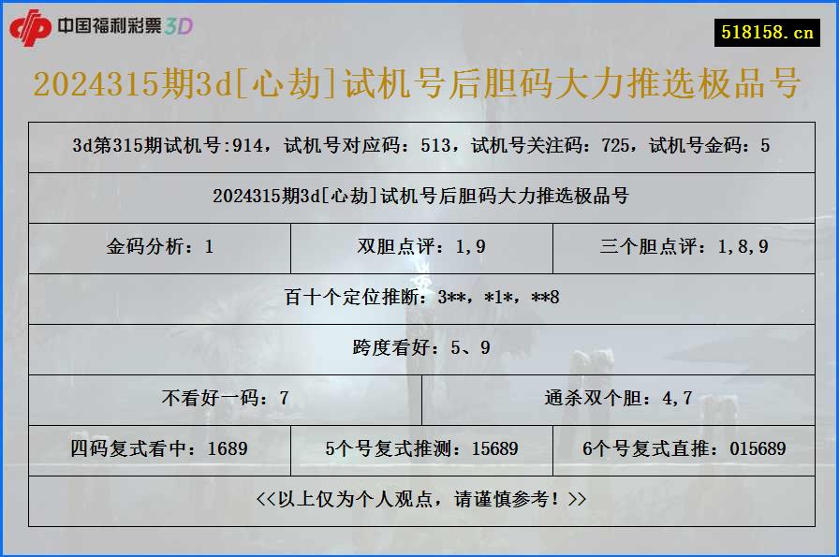Click the repeated article title row
Screen dimensions: 839x557
[419, 197]
